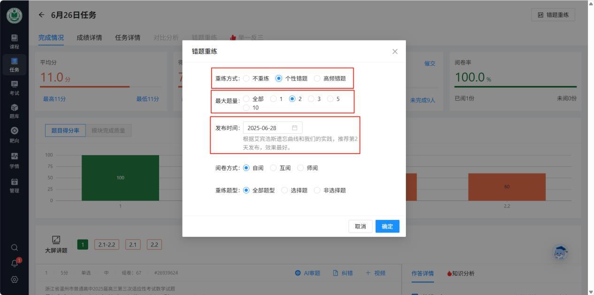Open 靶向 in the sidebar
Screen dimensions: 594x295
14,135
